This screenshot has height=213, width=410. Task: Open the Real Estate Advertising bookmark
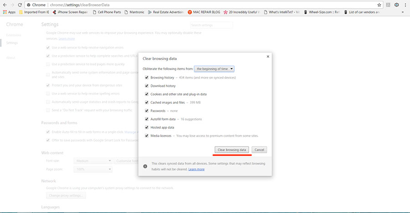[166, 12]
